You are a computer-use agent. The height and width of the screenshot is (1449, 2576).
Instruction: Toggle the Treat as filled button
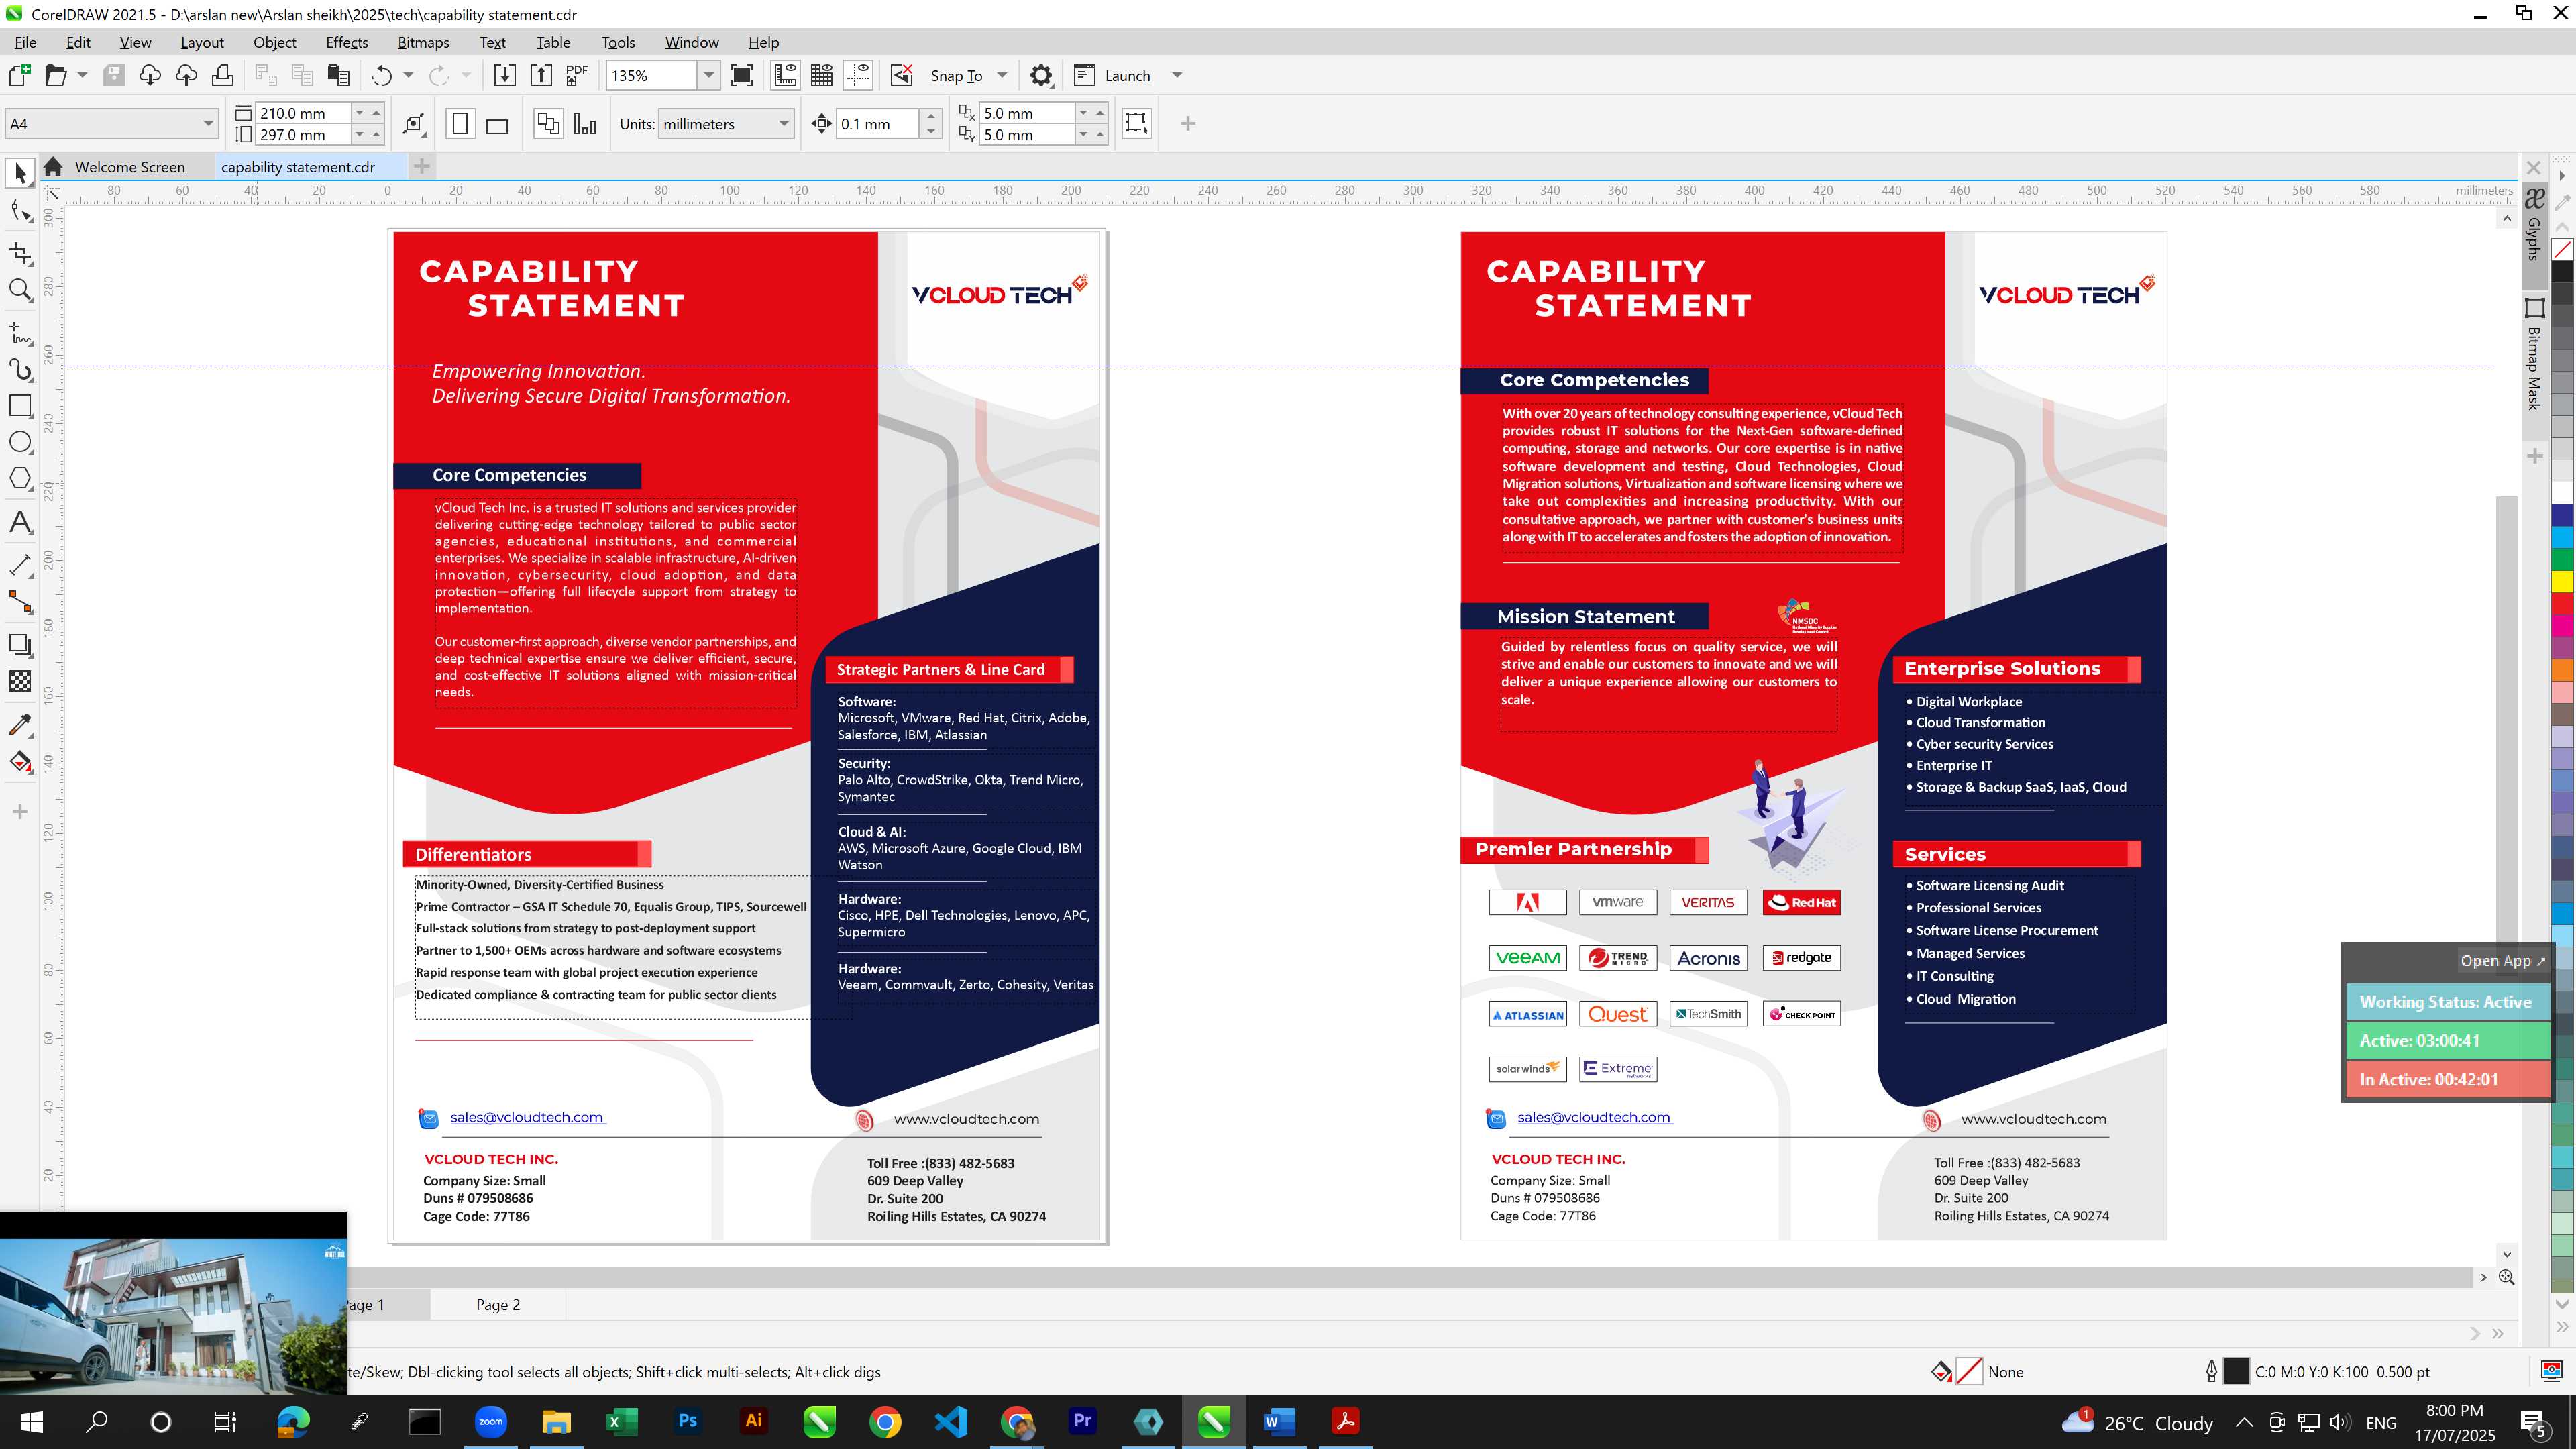(x=1137, y=123)
